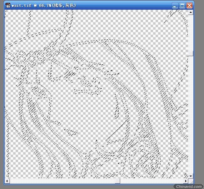
Task: Click the horizontal scrollbar left arrow
Action: (x=7, y=181)
